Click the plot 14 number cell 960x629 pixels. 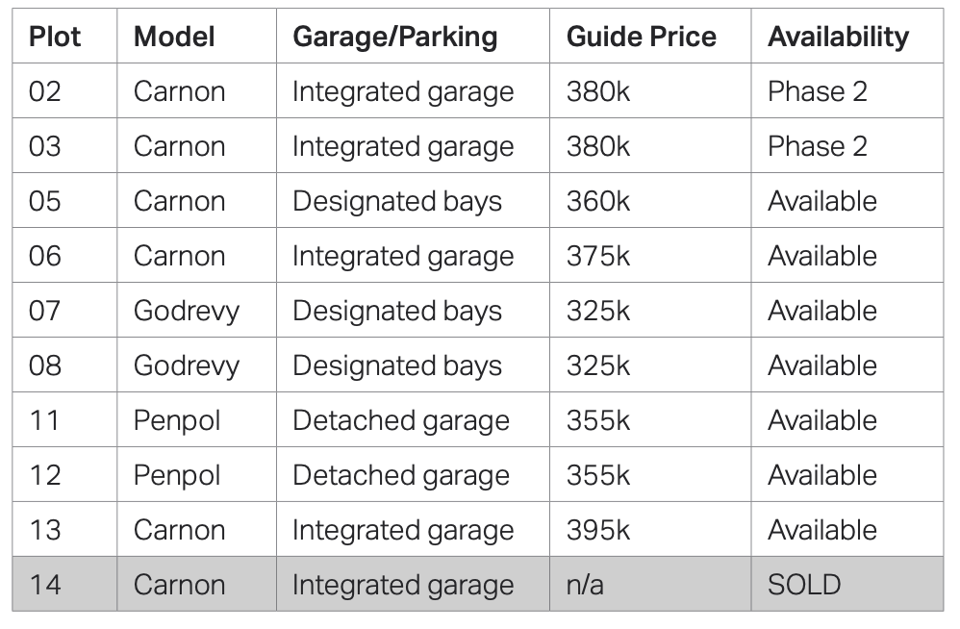[x=45, y=585]
